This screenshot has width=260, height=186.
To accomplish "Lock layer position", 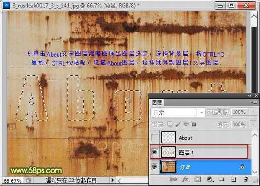I will click(186, 124).
